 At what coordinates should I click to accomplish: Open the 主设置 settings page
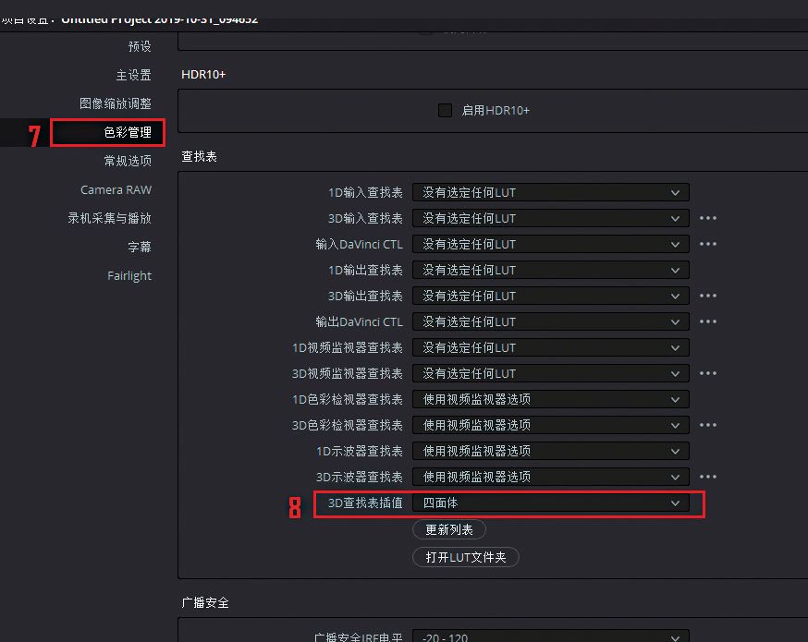point(133,75)
